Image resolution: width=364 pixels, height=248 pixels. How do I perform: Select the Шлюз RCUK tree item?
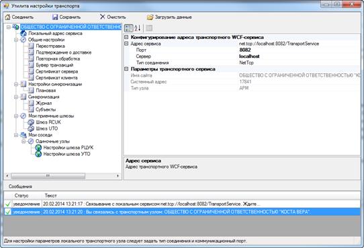point(48,122)
